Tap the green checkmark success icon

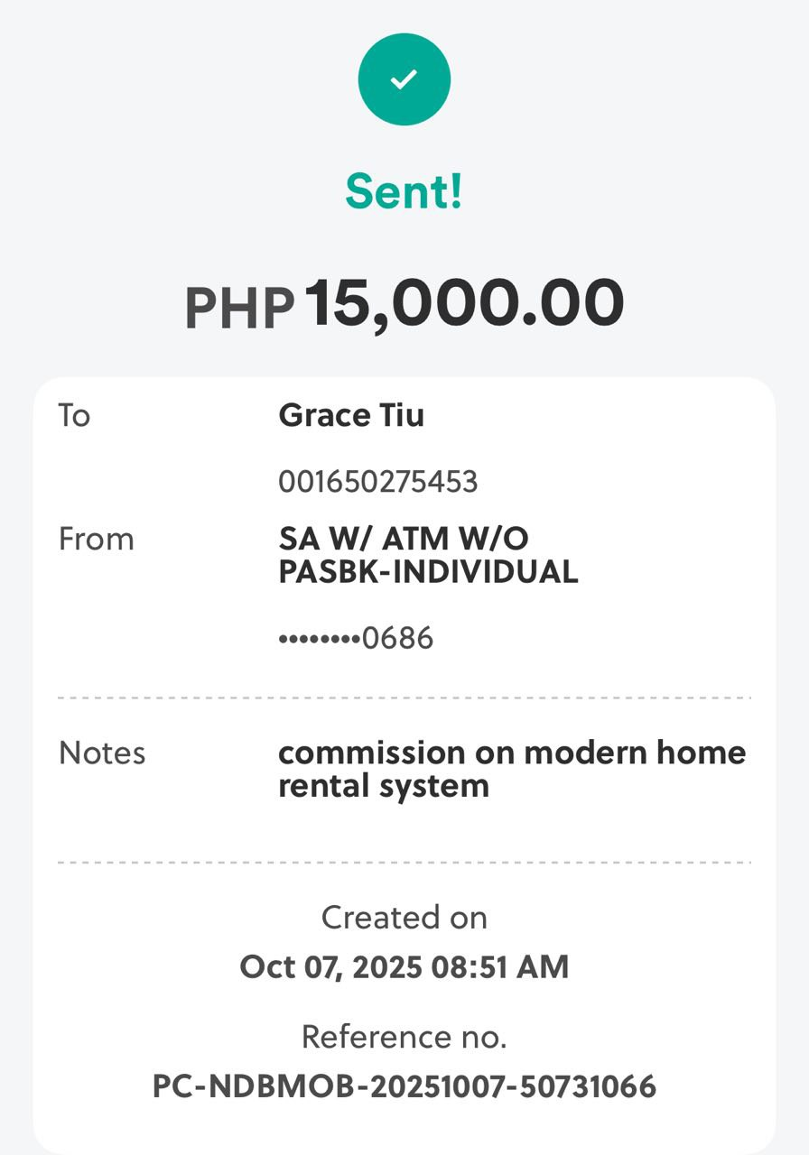(x=404, y=80)
